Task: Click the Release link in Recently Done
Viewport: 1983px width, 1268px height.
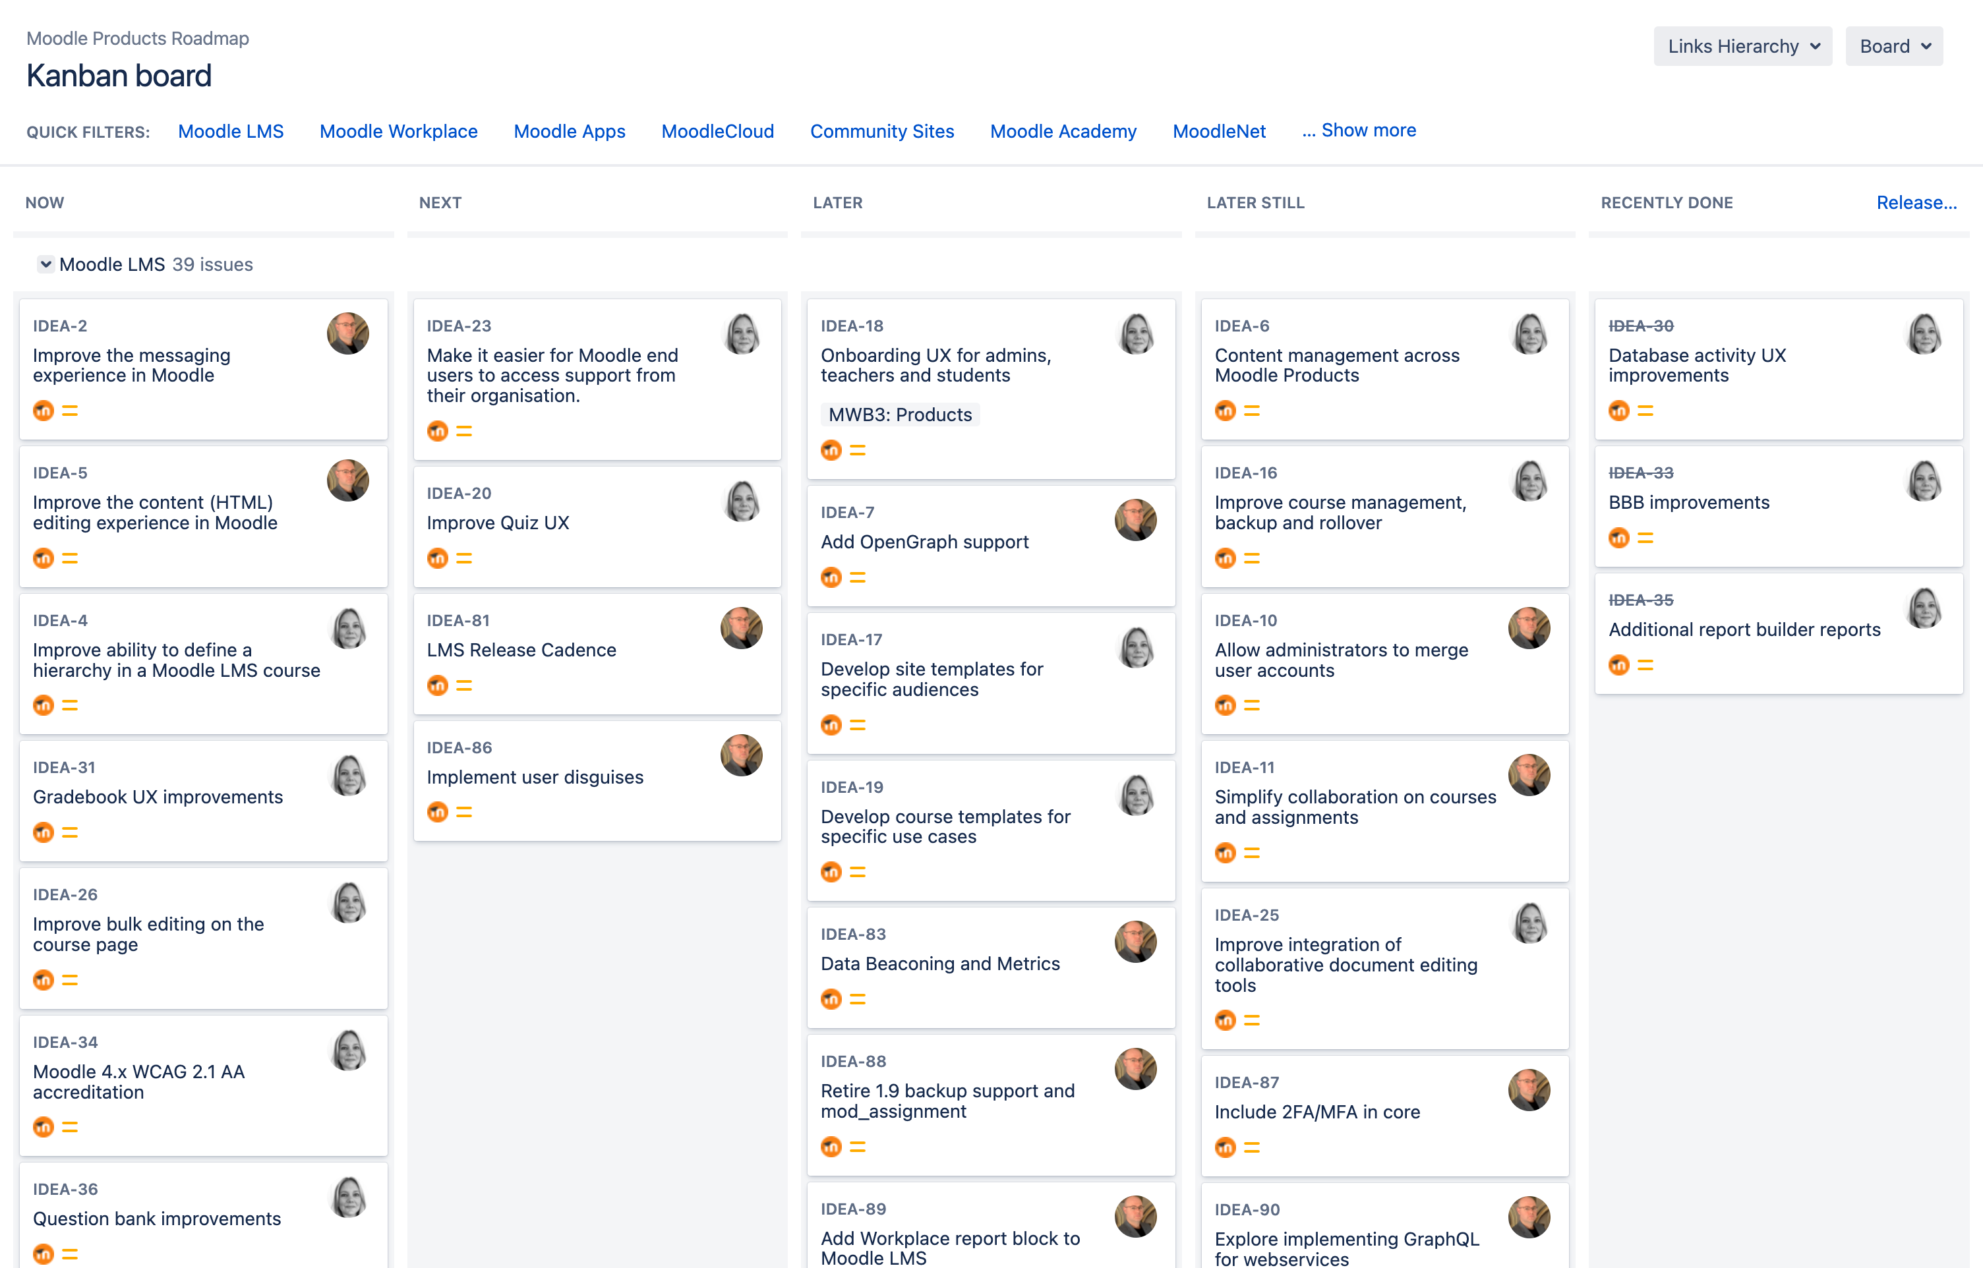Action: [1916, 202]
